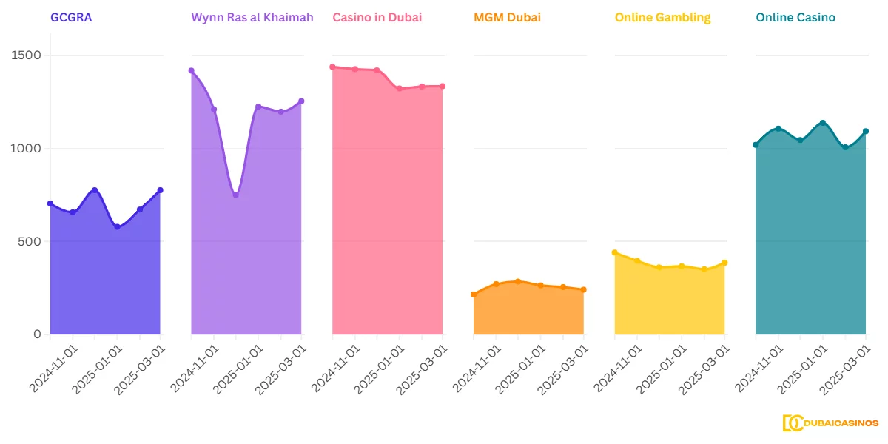Open the DUBAICASINOS brand text link

pos(841,423)
